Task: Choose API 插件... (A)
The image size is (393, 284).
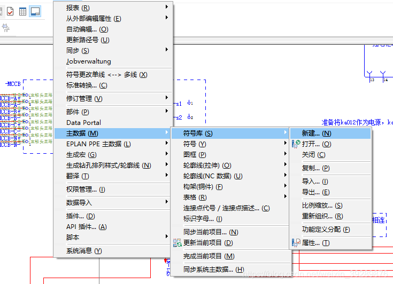Action: (113, 227)
